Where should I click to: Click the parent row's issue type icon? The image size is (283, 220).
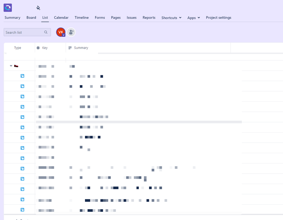[16, 66]
